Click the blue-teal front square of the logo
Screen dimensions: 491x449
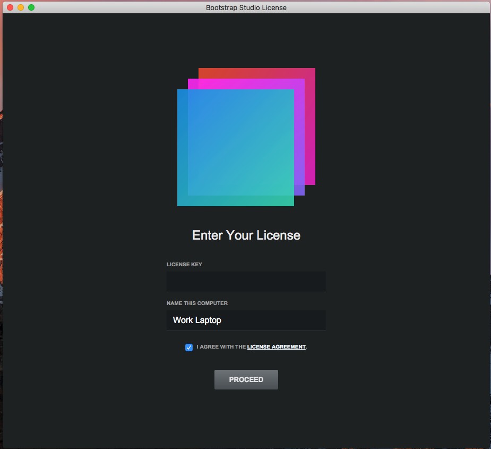click(235, 148)
